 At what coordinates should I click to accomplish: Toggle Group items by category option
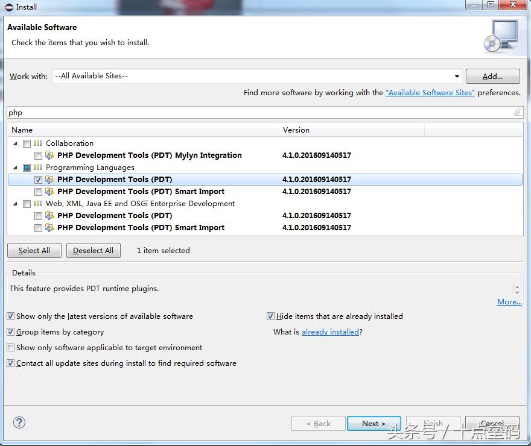(x=11, y=331)
